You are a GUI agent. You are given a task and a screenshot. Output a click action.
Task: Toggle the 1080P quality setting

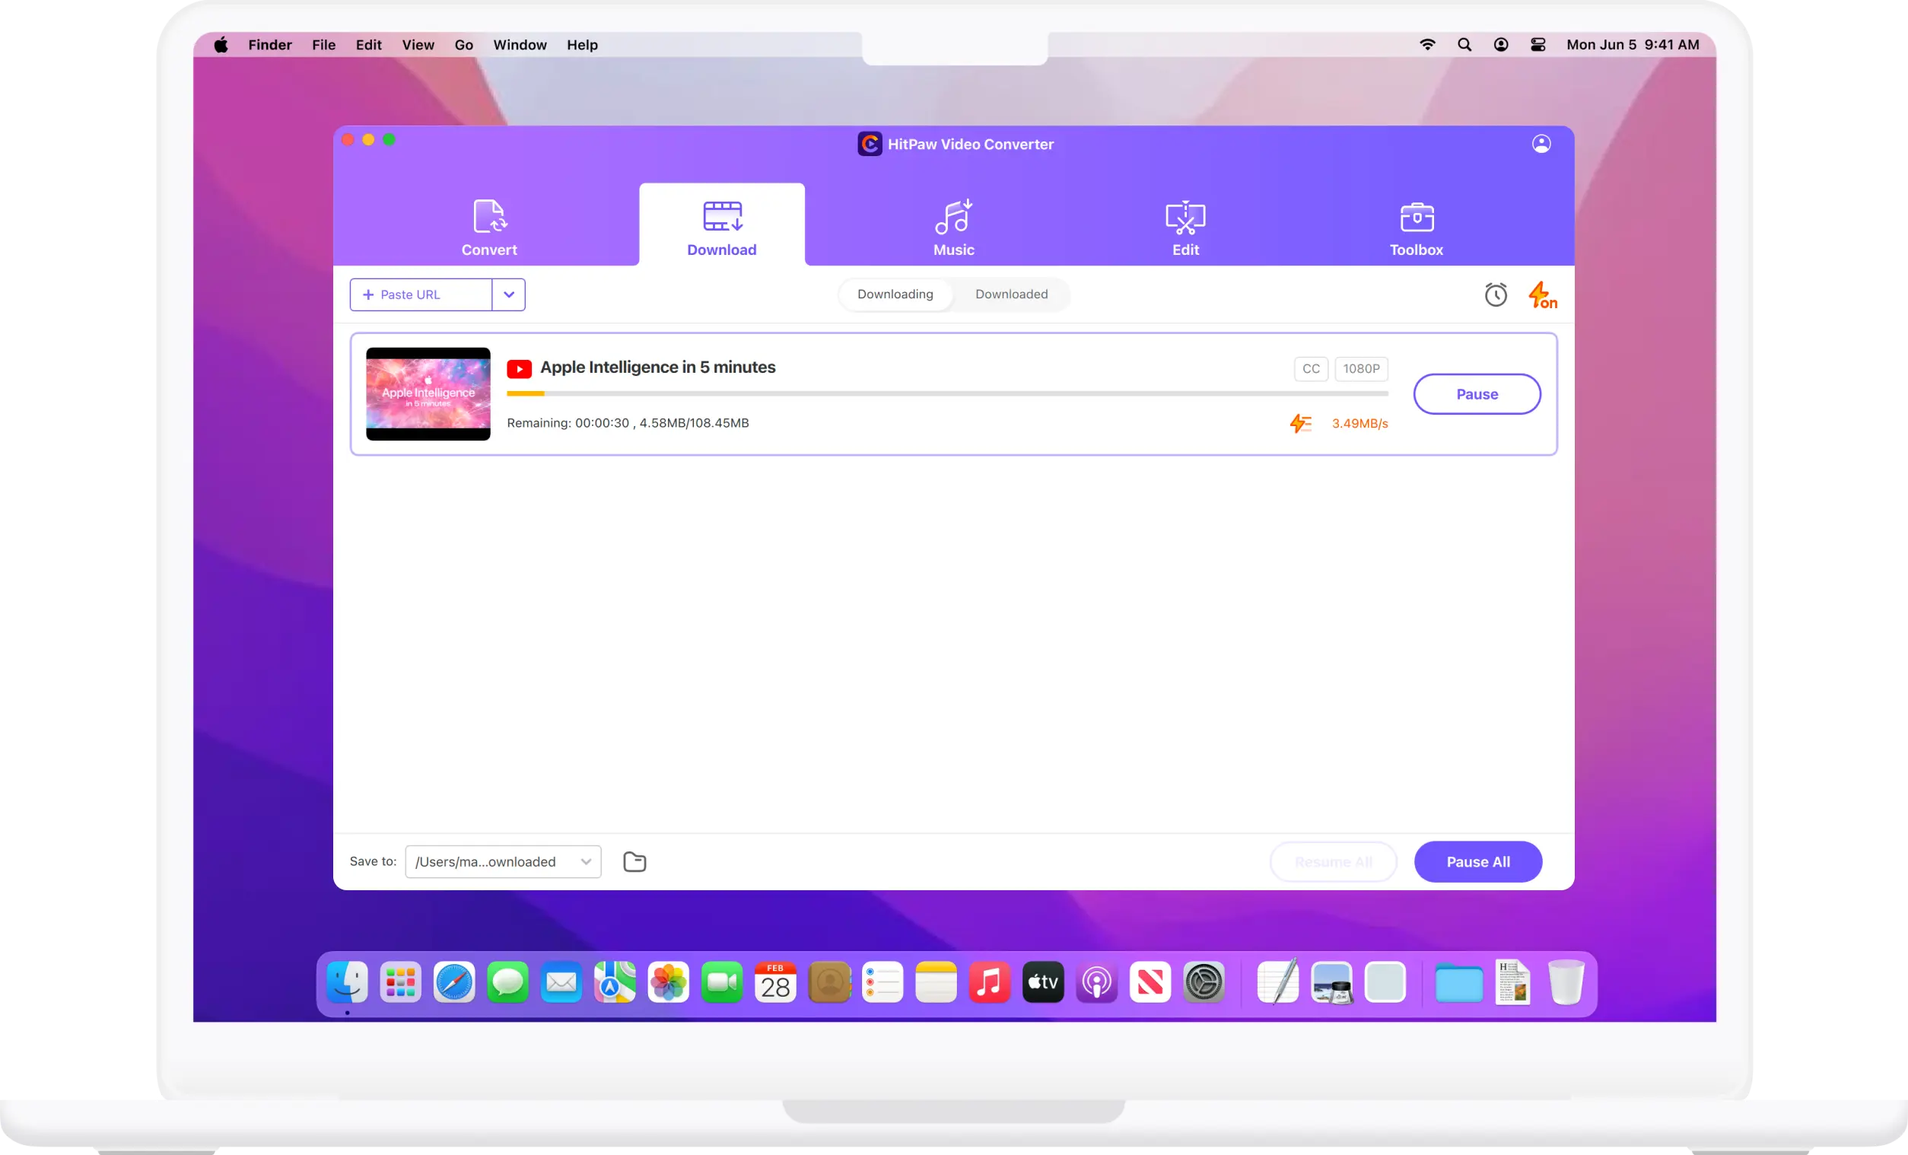pos(1359,368)
